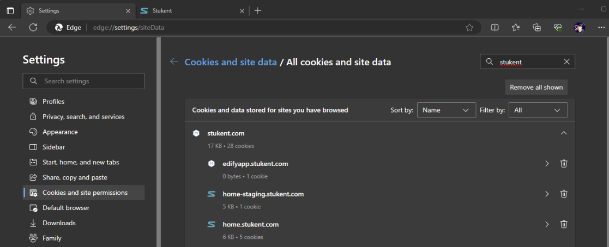The image size is (609, 247).
Task: Expand edifyapp.stukent.com cookie details chevron
Action: point(547,164)
